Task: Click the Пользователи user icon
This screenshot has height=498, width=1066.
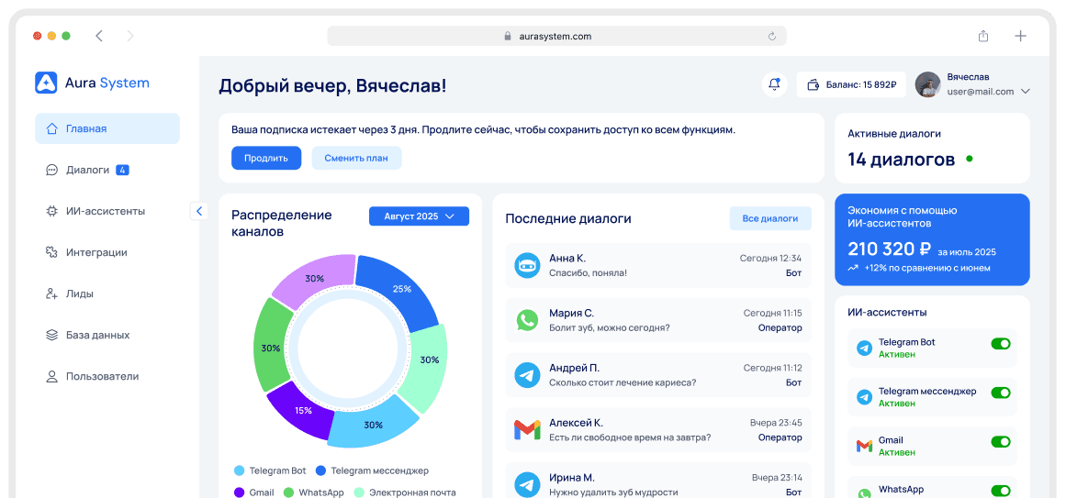Action: pyautogui.click(x=51, y=376)
